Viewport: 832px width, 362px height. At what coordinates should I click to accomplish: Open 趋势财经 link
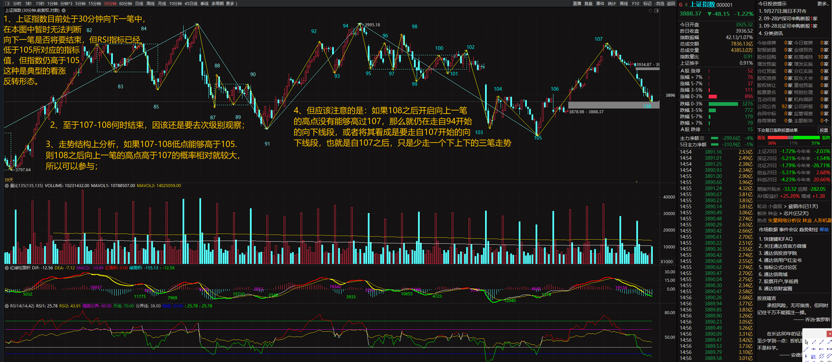(809, 230)
